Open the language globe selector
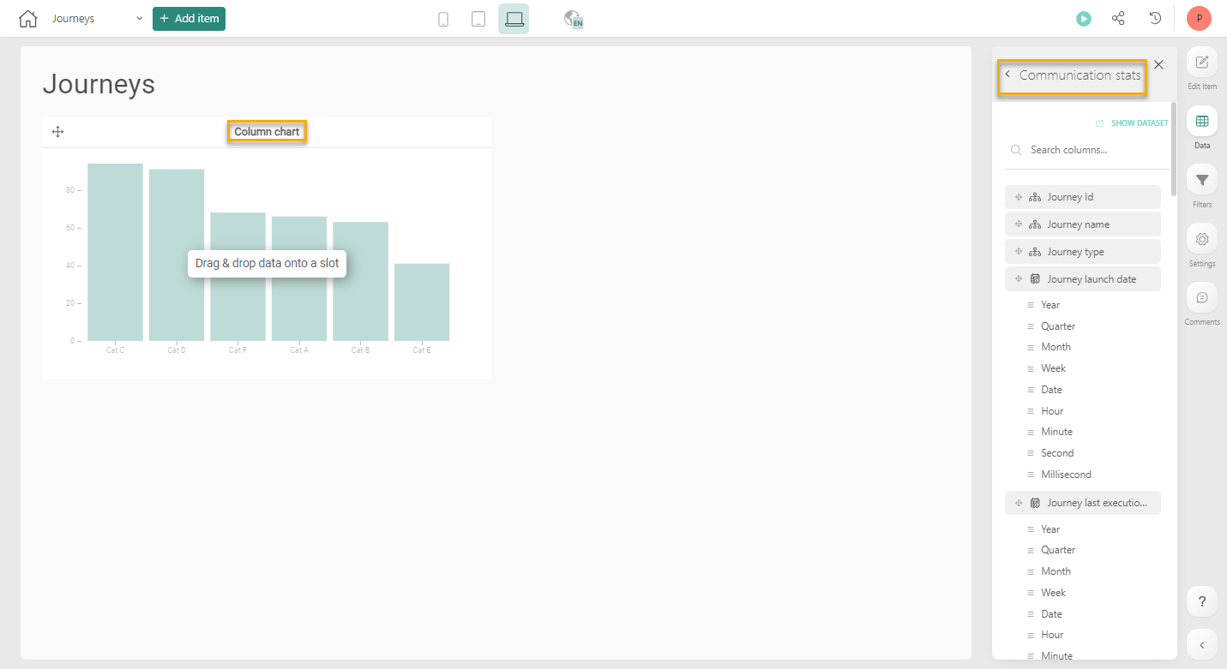This screenshot has width=1227, height=669. pyautogui.click(x=574, y=19)
